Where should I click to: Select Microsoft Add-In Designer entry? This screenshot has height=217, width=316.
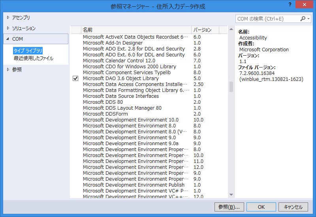pos(113,43)
